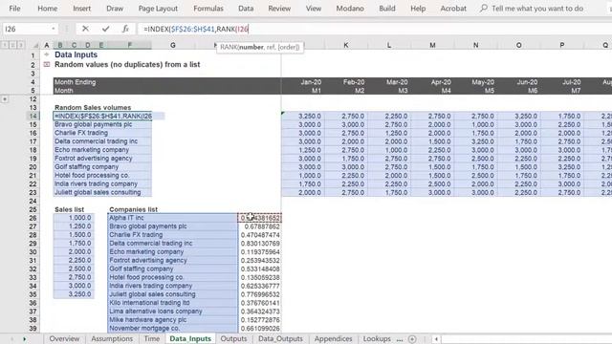Open the Review ribbon tab
Image resolution: width=612 pixels, height=344 pixels.
coord(279,9)
